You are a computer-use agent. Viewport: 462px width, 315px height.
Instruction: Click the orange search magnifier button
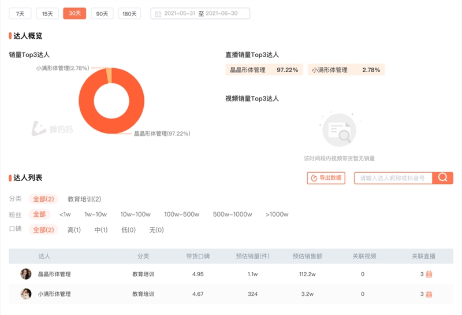tap(443, 178)
